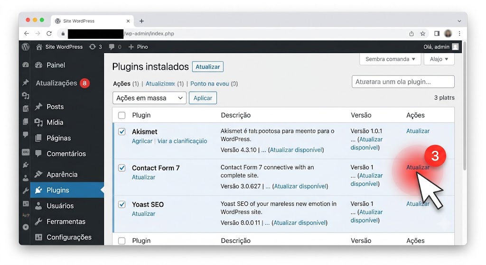Image resolution: width=486 pixels, height=265 pixels.
Task: Open a new browser tab with plus
Action: [x=141, y=21]
